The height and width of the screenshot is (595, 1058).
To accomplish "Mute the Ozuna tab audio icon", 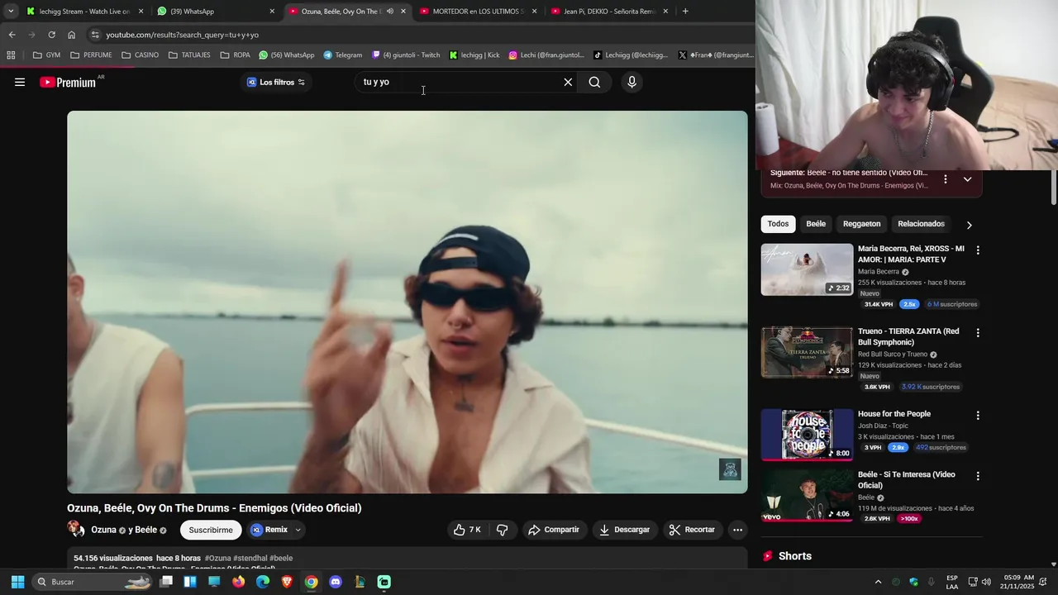I will [x=389, y=12].
